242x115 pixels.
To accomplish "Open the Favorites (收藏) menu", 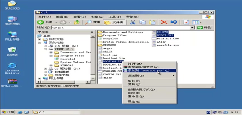I will tap(97, 17).
